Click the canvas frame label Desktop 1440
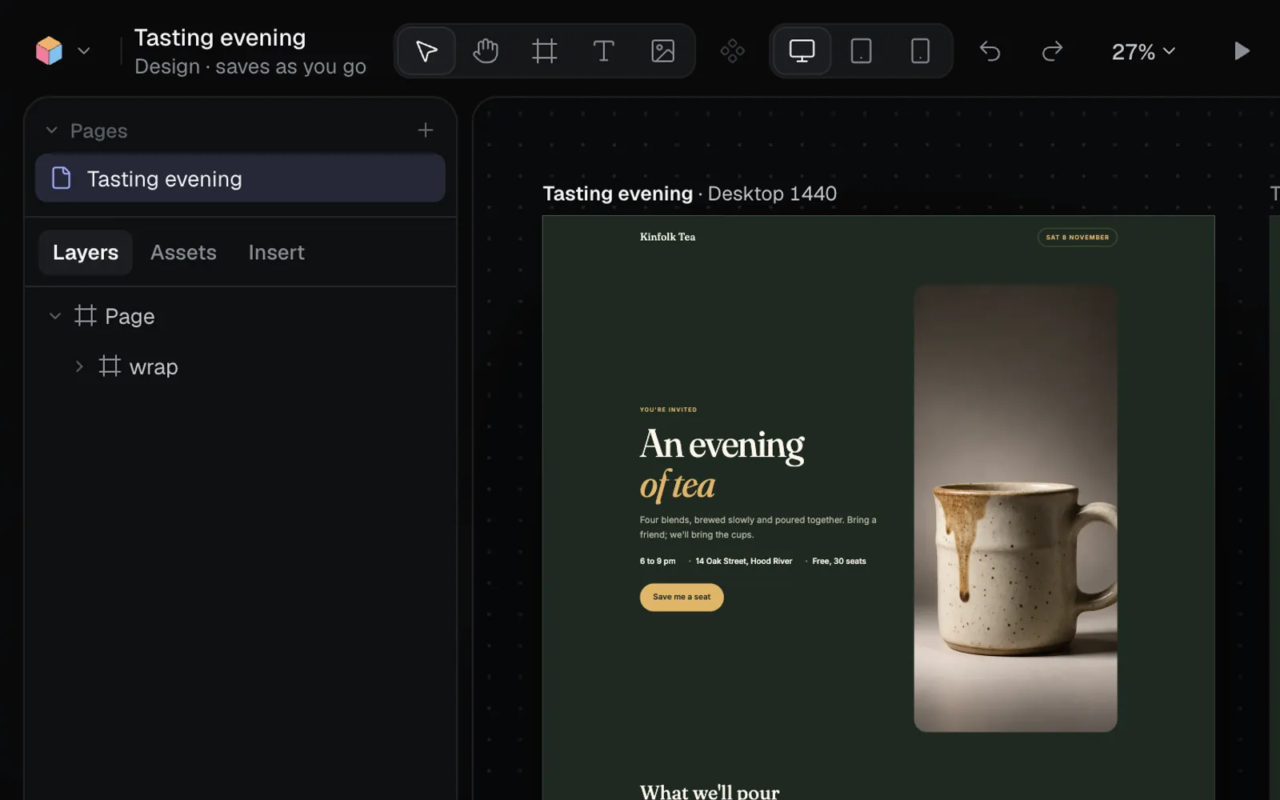Image resolution: width=1280 pixels, height=800 pixels. [772, 194]
